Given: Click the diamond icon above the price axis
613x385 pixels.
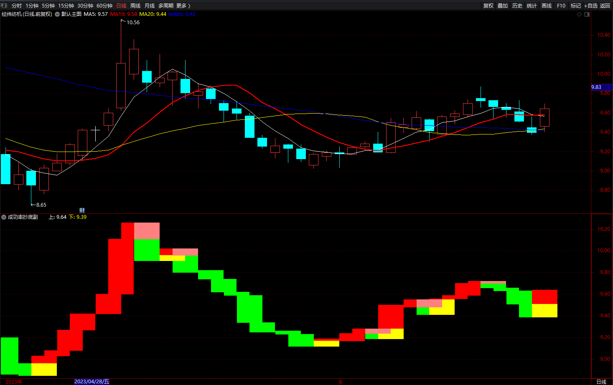Looking at the screenshot, I should tap(579, 14).
